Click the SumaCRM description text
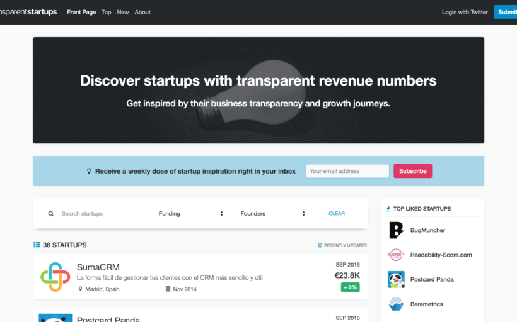Screen dimensions: 517x322 (x=170, y=277)
